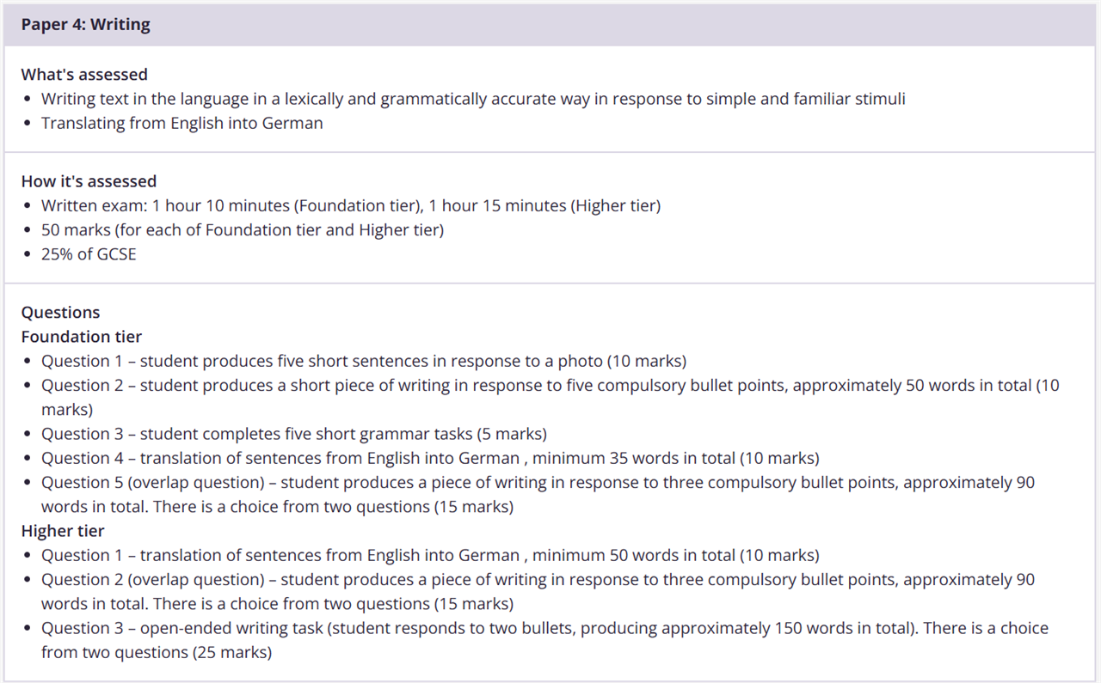
Task: Click the "50 marks" bullet line
Action: click(x=243, y=229)
